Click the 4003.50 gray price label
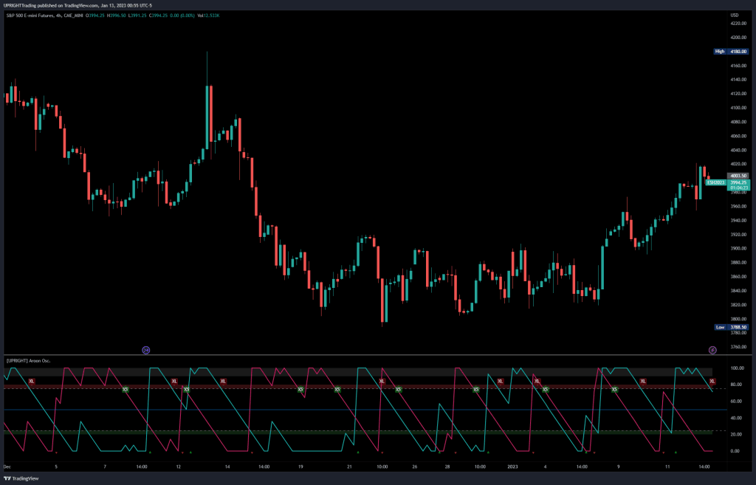756x485 pixels. pyautogui.click(x=727, y=176)
